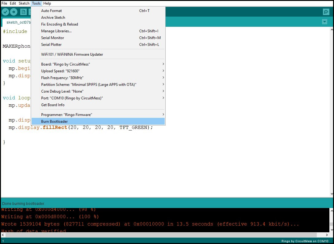This screenshot has height=244, width=334.
Task: Click console horizontal scrollbar left arrow
Action: 3,235
